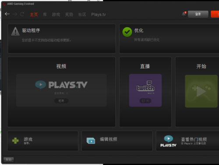Click the green plus icon beside 游戏
Viewport: 219px width, 165px height.
(x=15, y=140)
